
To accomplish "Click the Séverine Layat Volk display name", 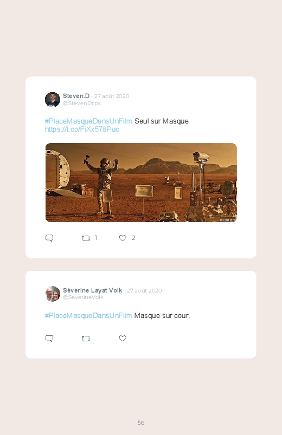I will [x=93, y=290].
